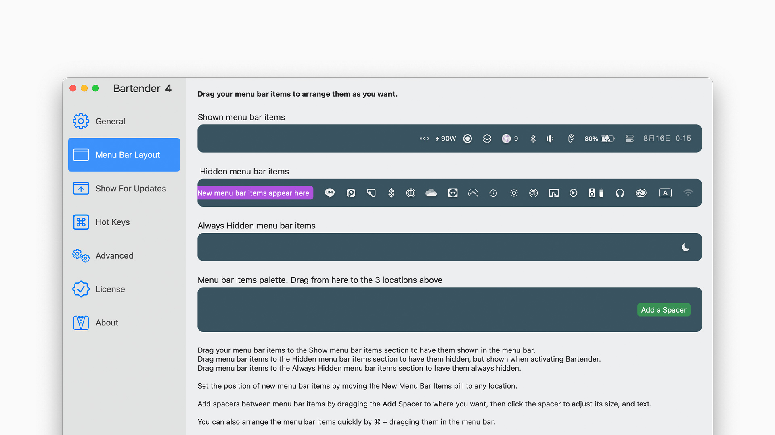Click the 1Password icon in hidden items
This screenshot has height=435, width=775.
point(411,193)
